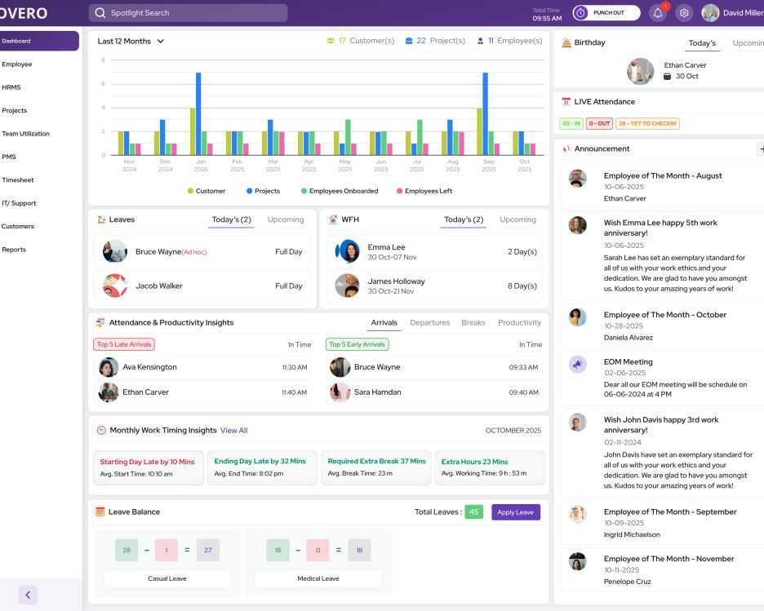
Task: Click the LIVE Attendance calendar icon
Action: click(x=566, y=102)
